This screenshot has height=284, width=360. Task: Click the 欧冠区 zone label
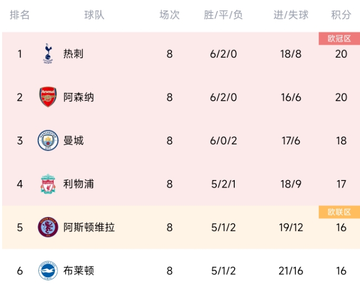[339, 38]
